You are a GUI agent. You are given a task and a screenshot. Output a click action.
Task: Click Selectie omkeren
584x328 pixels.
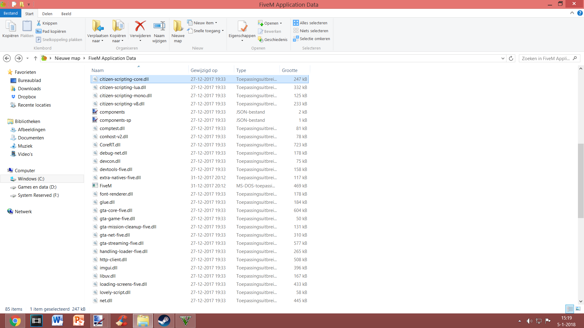(311, 39)
